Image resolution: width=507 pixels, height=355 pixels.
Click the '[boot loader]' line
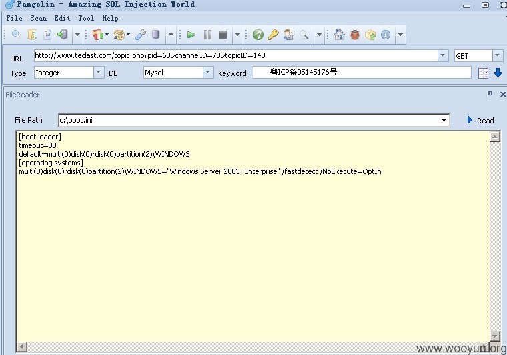tap(40, 137)
